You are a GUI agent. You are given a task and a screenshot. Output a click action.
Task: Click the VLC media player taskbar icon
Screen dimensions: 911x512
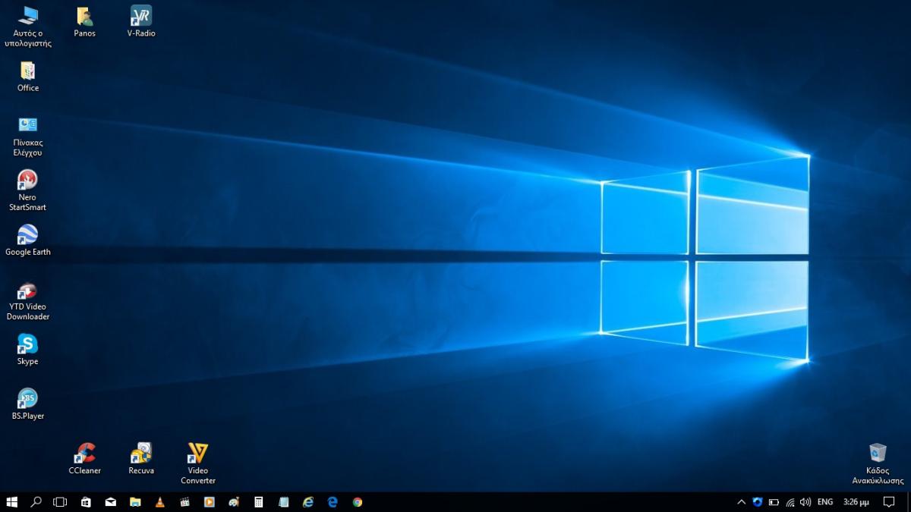coord(159,502)
